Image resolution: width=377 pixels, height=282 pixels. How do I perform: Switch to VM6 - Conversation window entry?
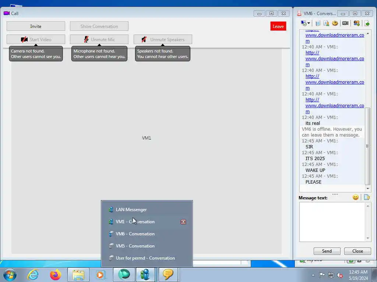pyautogui.click(x=147, y=234)
